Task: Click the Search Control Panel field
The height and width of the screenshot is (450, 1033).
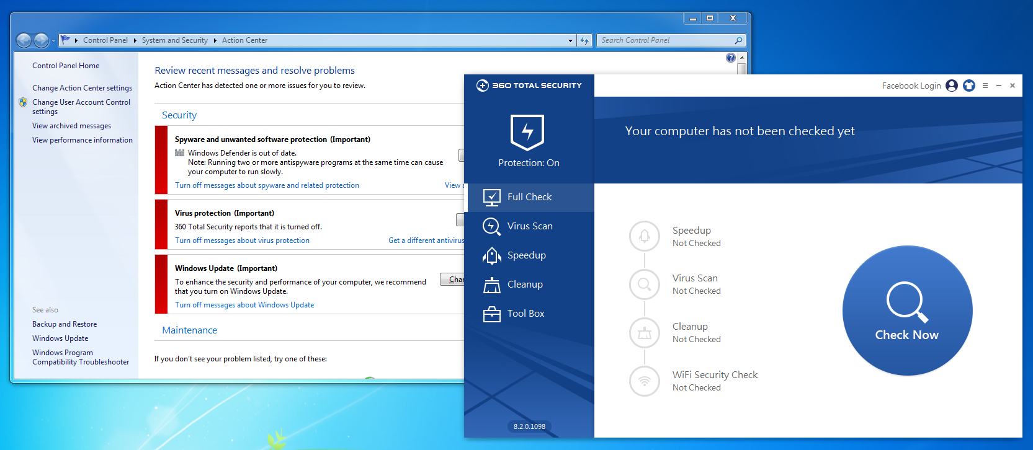Action: pos(665,40)
